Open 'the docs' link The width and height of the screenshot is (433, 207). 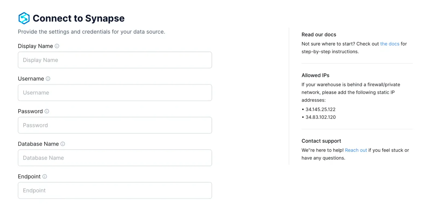coord(390,44)
